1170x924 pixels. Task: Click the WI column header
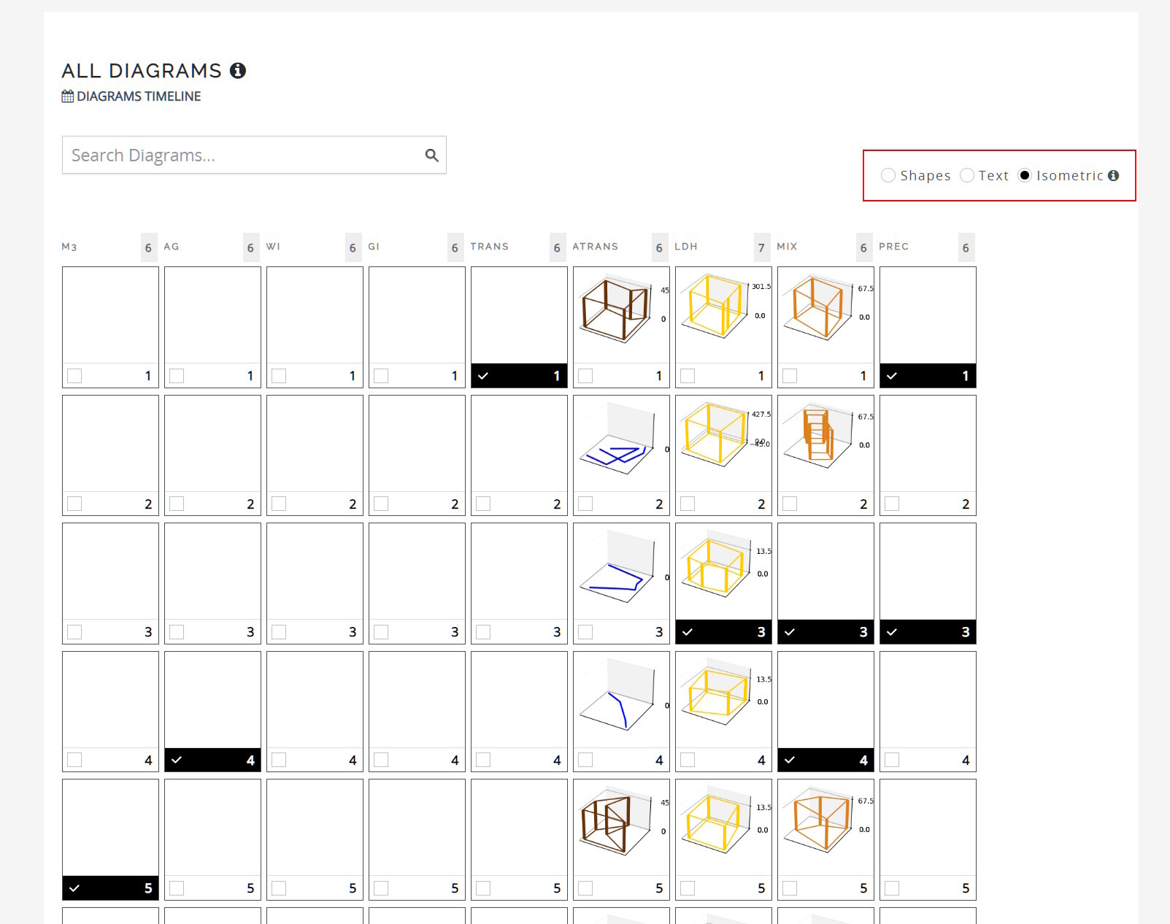coord(273,247)
